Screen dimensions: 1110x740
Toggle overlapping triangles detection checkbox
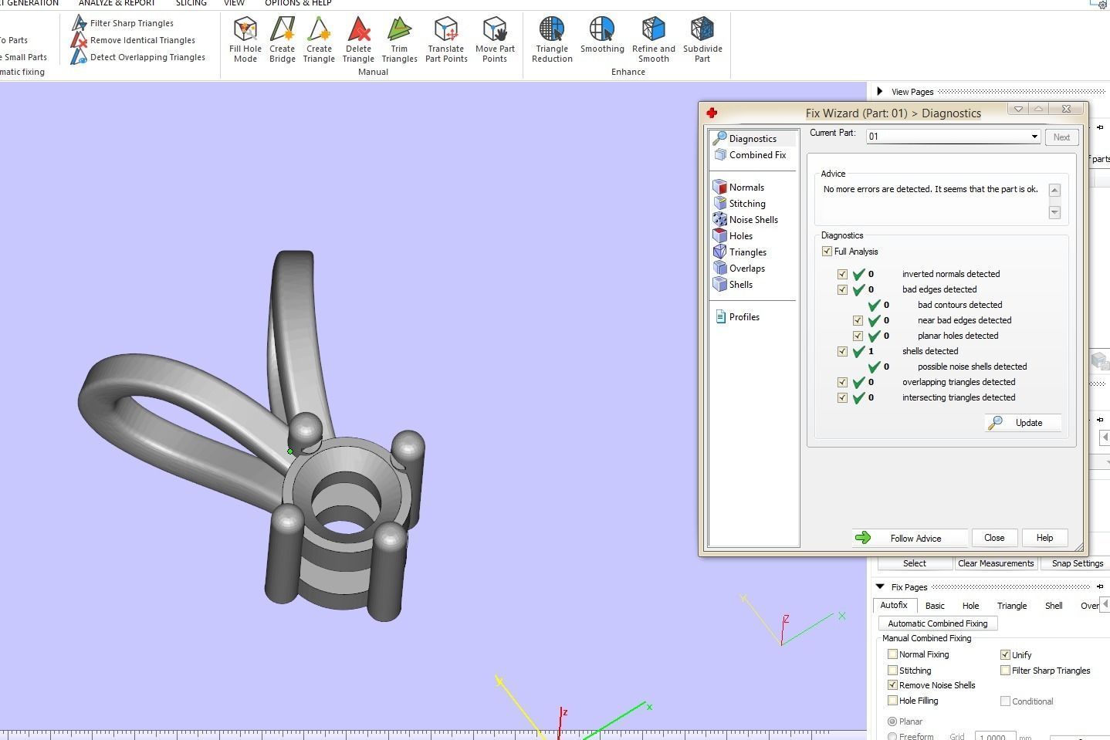(x=842, y=382)
